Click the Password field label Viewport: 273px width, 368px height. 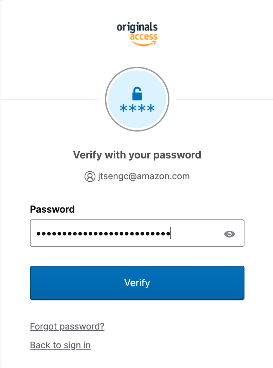(x=52, y=209)
